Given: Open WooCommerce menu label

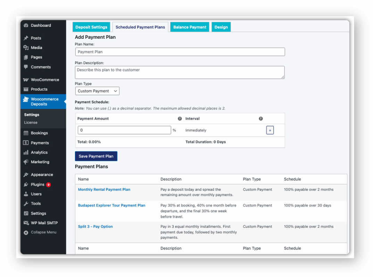Looking at the screenshot, I should [45, 80].
